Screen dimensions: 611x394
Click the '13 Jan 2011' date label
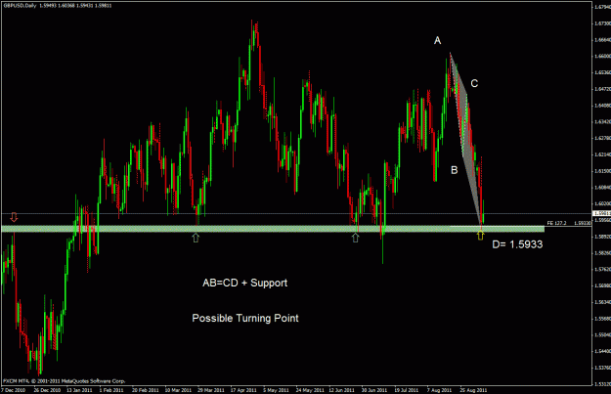click(x=79, y=390)
